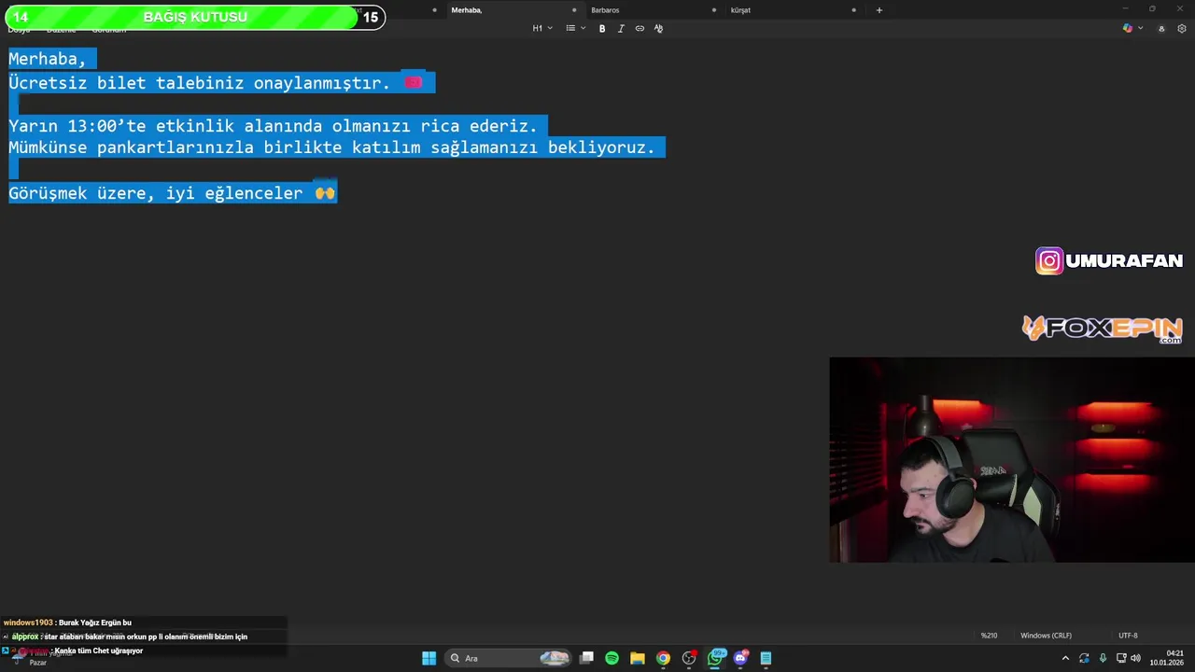Show hidden system tray icons
The width and height of the screenshot is (1195, 672).
[x=1065, y=658]
